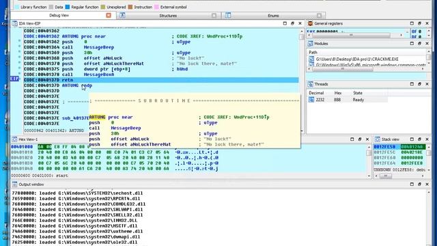Click the Modules panel icon
The image size is (437, 246).
pos(310,44)
